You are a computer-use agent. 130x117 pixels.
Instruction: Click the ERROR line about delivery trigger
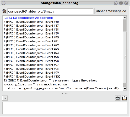point(50,80)
